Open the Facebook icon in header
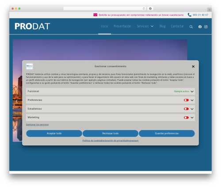 (x=200, y=27)
